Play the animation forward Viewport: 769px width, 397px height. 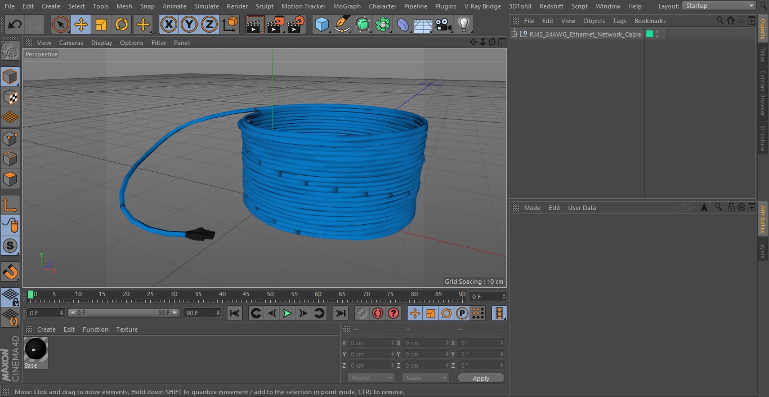pos(287,313)
